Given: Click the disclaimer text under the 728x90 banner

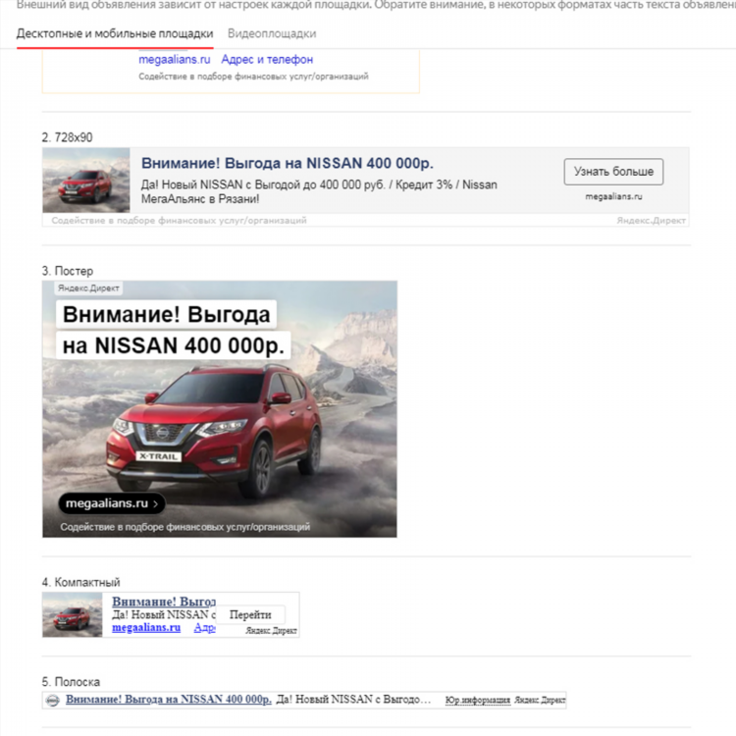Looking at the screenshot, I should [x=179, y=221].
